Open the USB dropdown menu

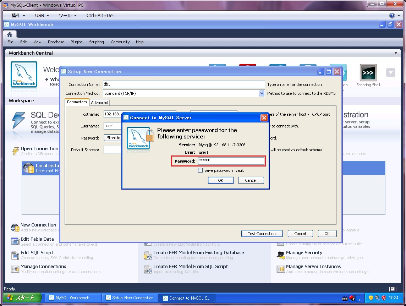[x=42, y=16]
